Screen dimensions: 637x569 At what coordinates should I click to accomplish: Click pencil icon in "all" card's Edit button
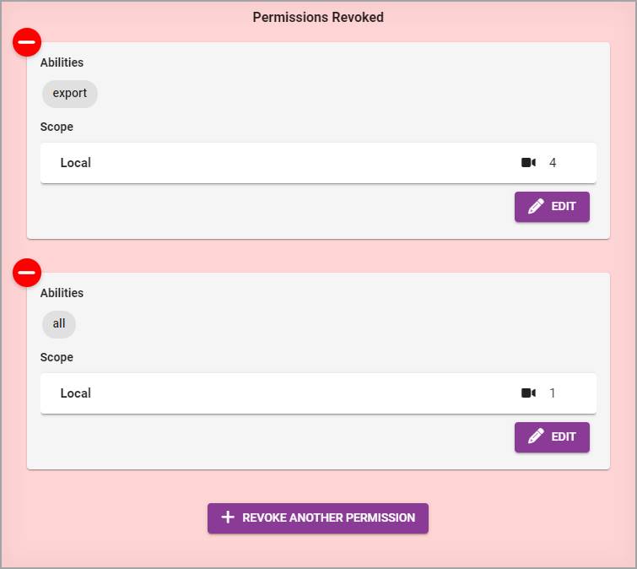(536, 437)
